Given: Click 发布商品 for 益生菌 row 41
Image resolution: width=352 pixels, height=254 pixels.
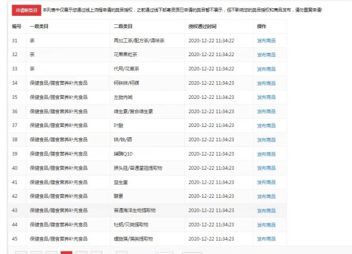Looking at the screenshot, I should [266, 183].
